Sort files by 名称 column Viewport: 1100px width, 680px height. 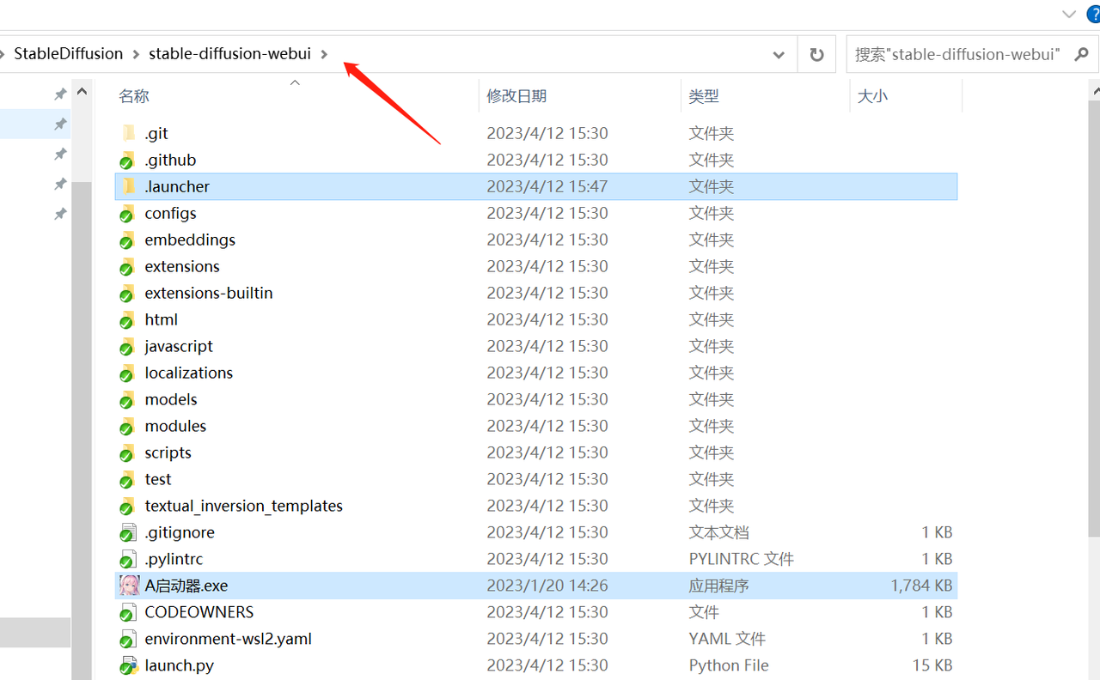pos(134,96)
